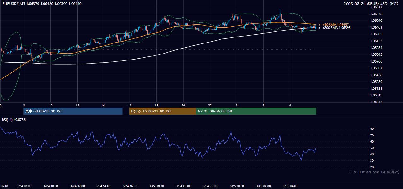This screenshot has width=403, height=189.
Task: Select the Tokyo 08:00-15:30 JST session bar
Action: pyautogui.click(x=73, y=111)
